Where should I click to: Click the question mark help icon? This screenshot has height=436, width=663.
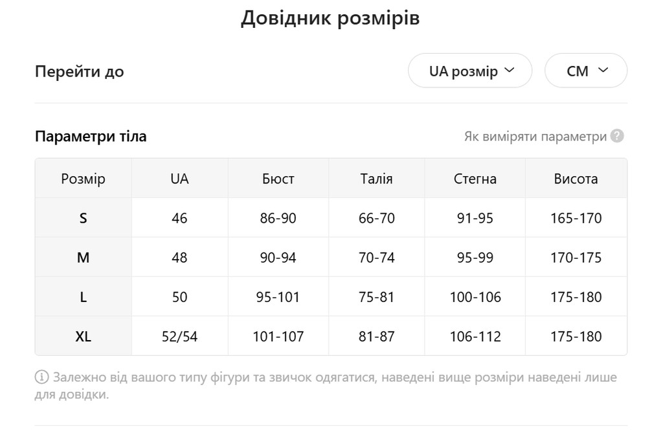[617, 136]
